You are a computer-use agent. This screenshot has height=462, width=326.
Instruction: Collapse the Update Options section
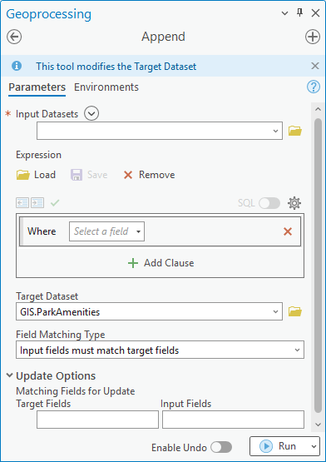pos(10,375)
